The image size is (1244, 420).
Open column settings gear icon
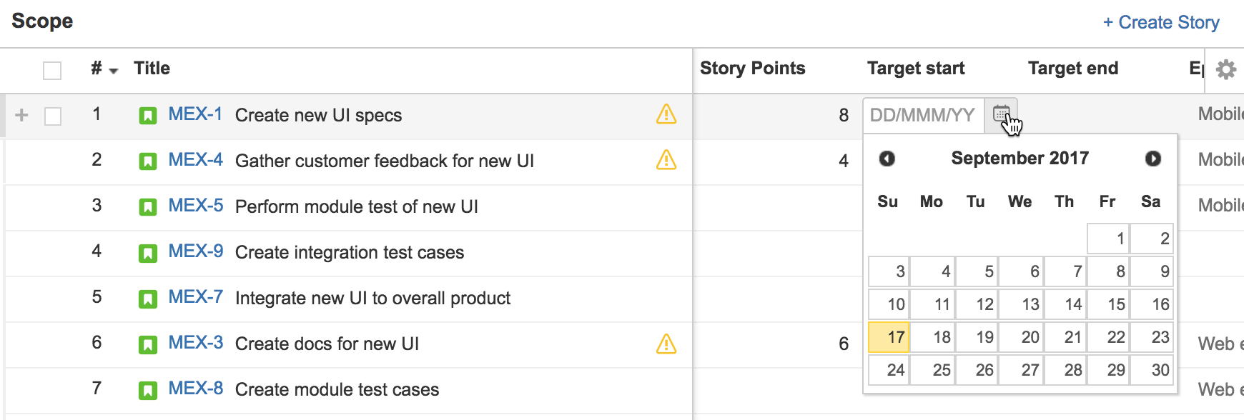(x=1225, y=69)
